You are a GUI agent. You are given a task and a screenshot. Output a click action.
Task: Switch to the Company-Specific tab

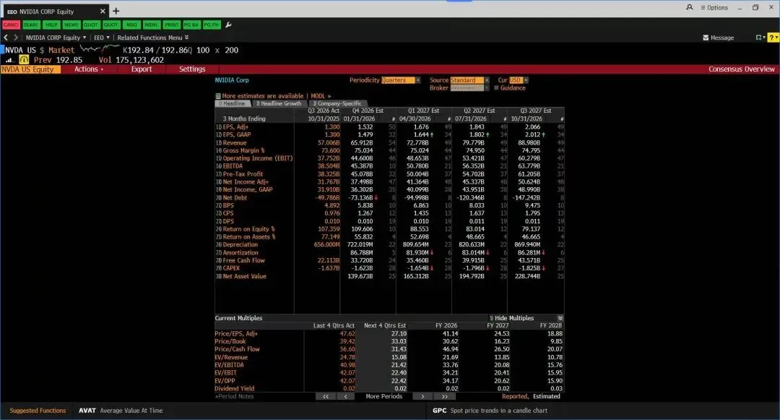point(337,103)
